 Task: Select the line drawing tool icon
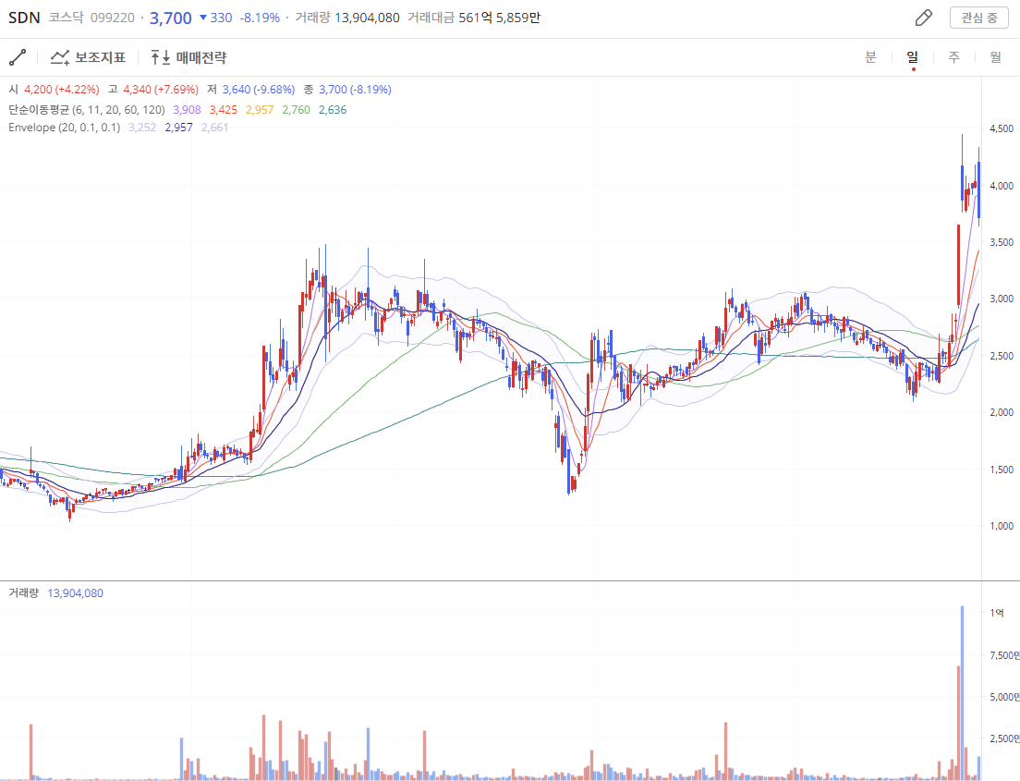[x=18, y=57]
